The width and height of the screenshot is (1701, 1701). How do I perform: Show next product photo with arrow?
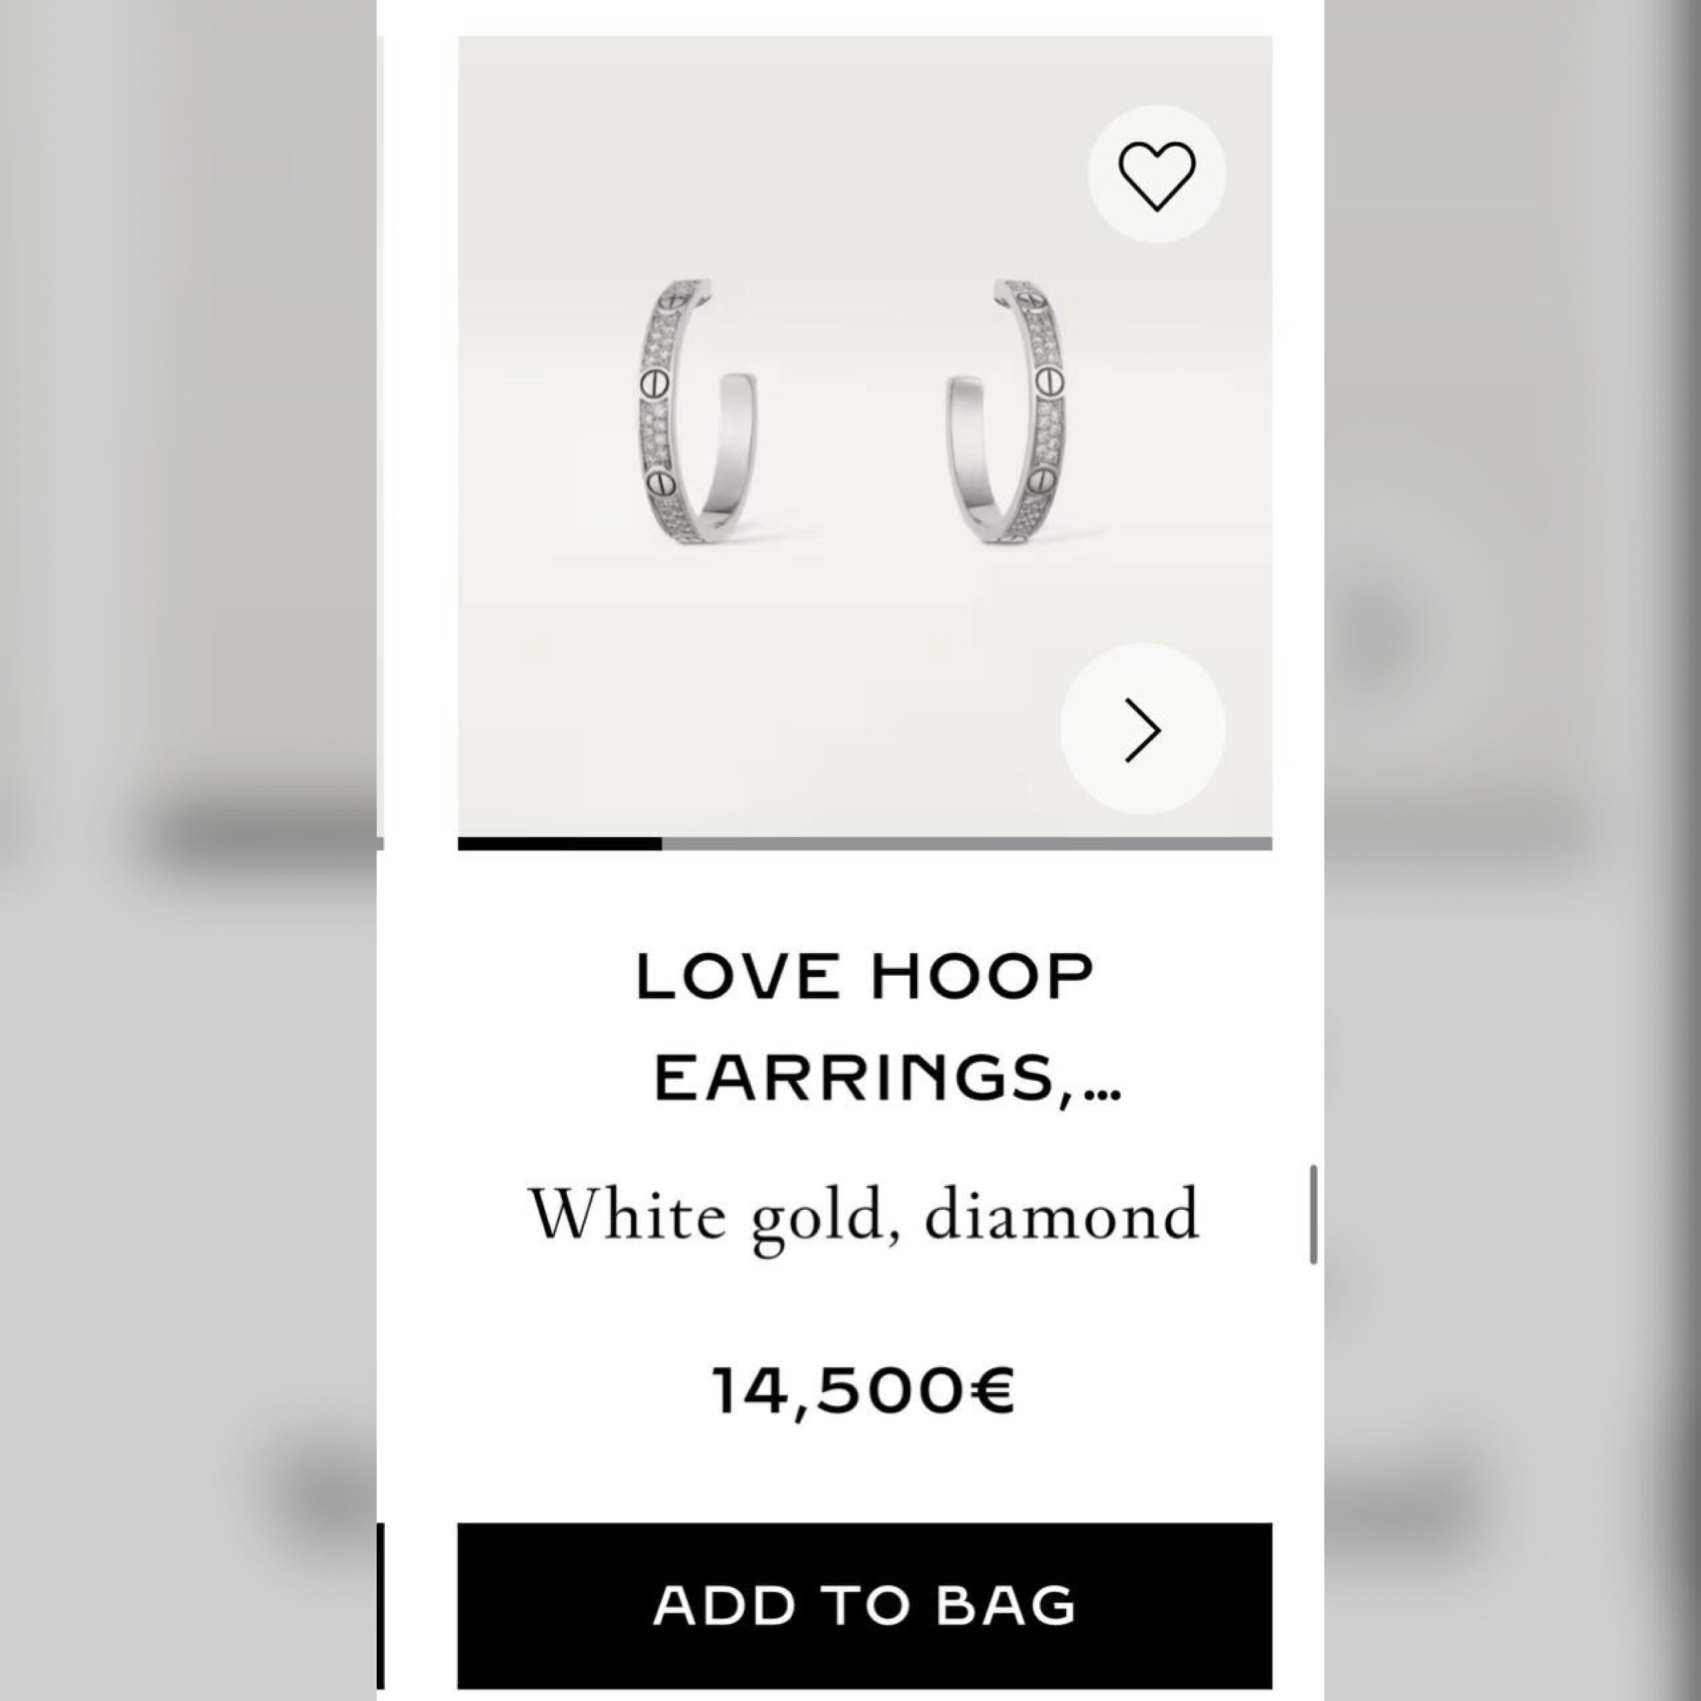1143,730
